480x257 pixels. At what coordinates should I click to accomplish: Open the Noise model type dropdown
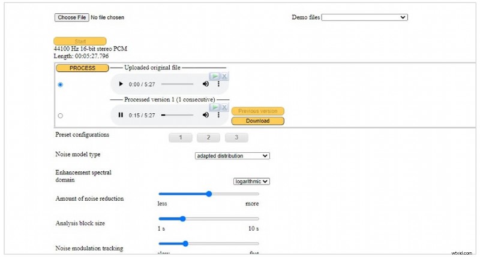[232, 156]
